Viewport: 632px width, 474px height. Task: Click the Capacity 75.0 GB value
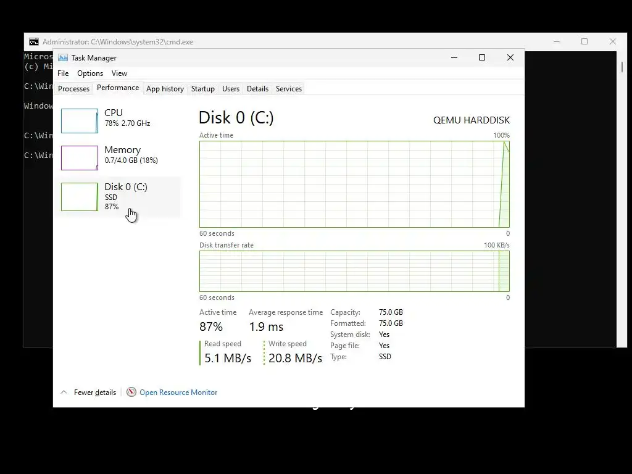click(x=391, y=312)
